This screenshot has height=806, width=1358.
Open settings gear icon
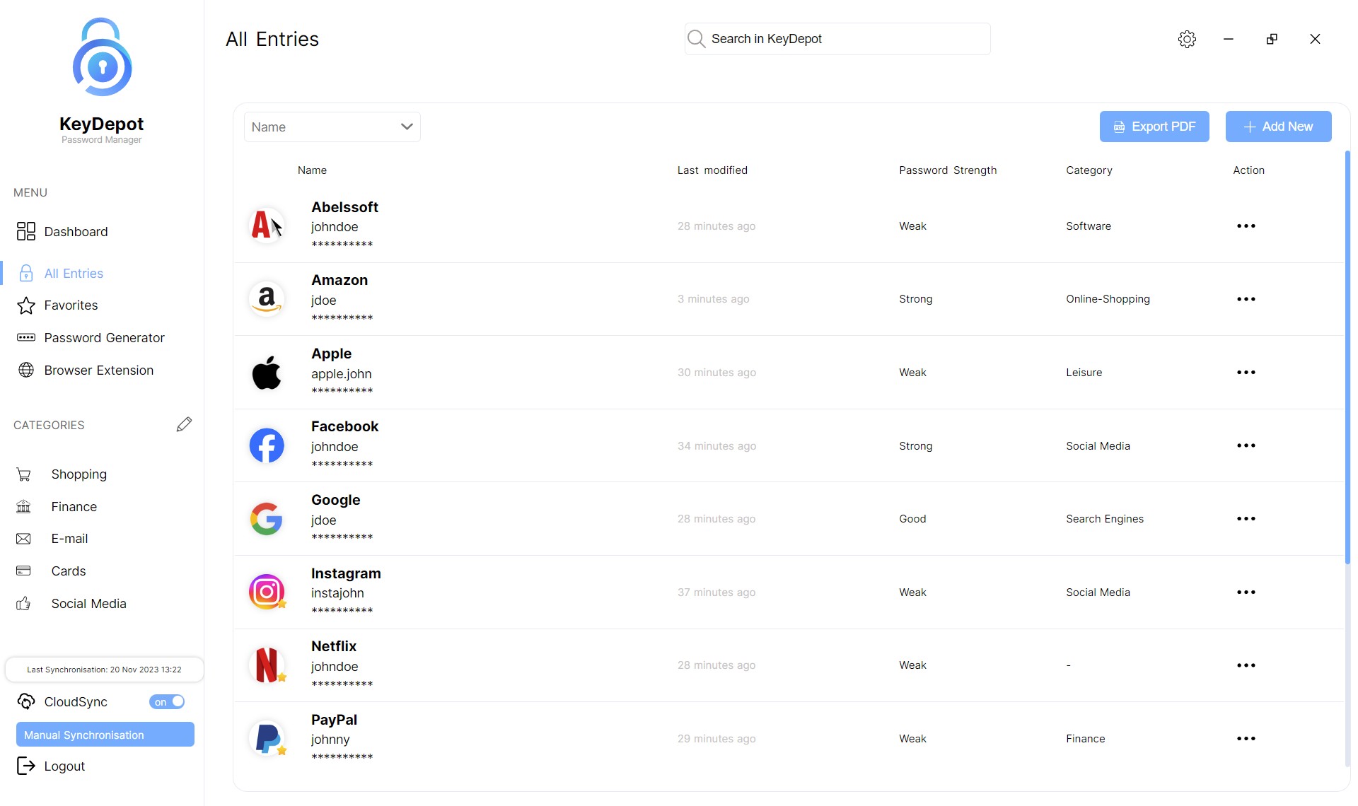tap(1187, 39)
